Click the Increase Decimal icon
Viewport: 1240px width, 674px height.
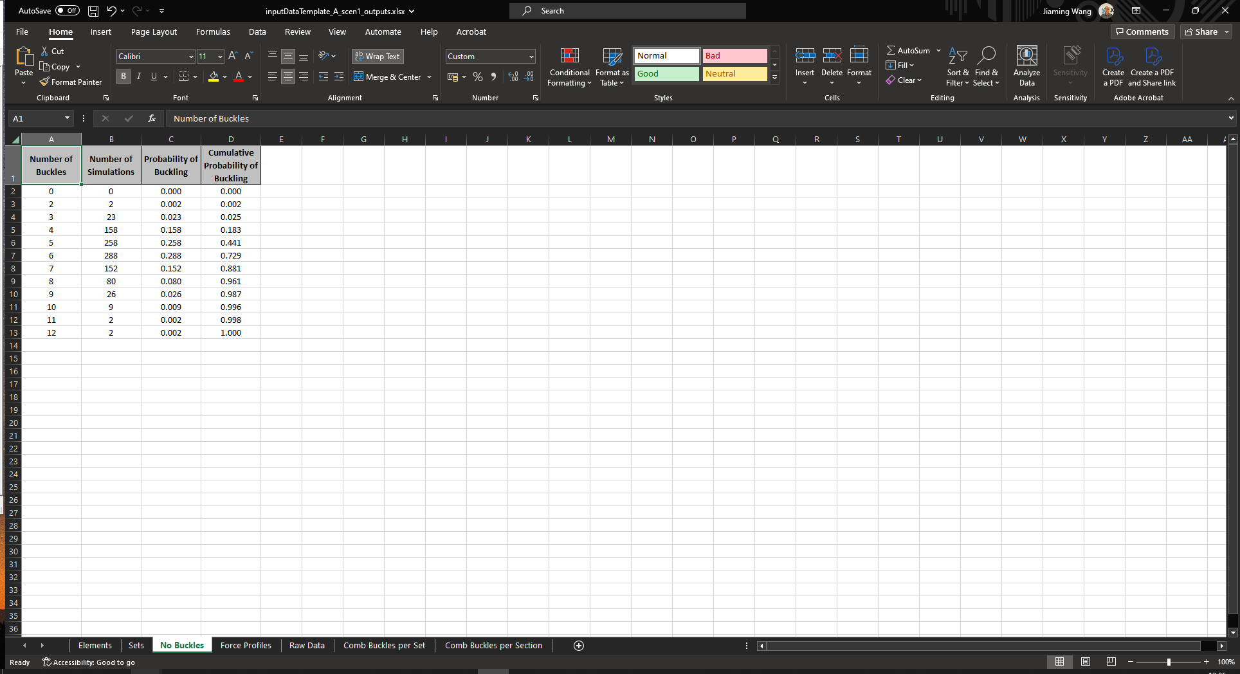[513, 77]
